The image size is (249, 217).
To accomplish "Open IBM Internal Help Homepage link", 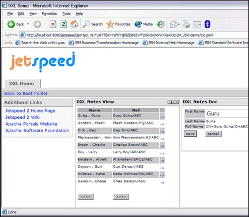I will coord(169,42).
